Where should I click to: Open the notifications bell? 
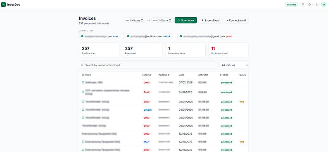(303, 5)
